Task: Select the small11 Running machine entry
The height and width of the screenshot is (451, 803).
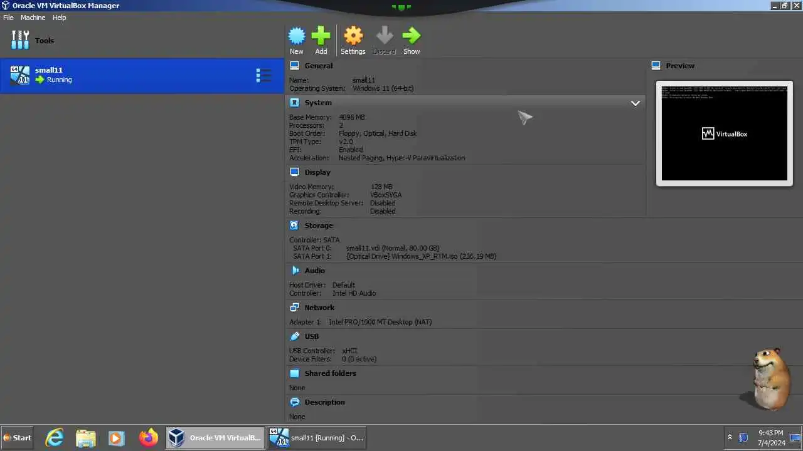Action: point(142,76)
